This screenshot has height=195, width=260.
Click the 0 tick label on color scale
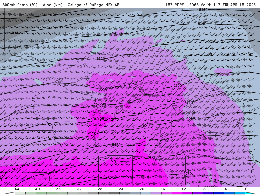coord(245,189)
